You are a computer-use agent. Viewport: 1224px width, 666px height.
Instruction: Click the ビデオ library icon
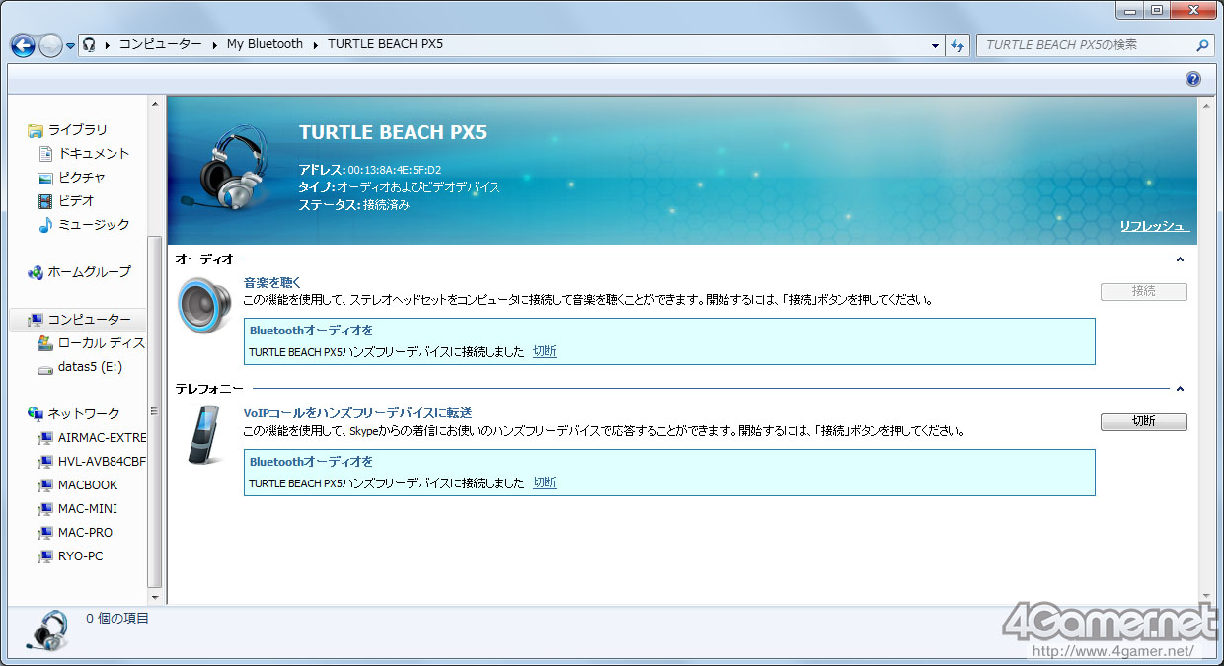pyautogui.click(x=45, y=201)
